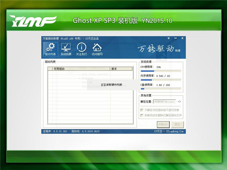Click the Ghost XP SP3 装机版 title text
This screenshot has height=170, width=227.
pos(105,21)
